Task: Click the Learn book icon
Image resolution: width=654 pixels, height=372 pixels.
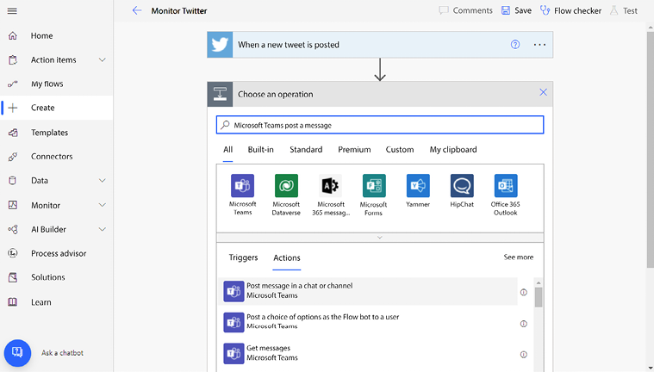Action: click(x=13, y=302)
